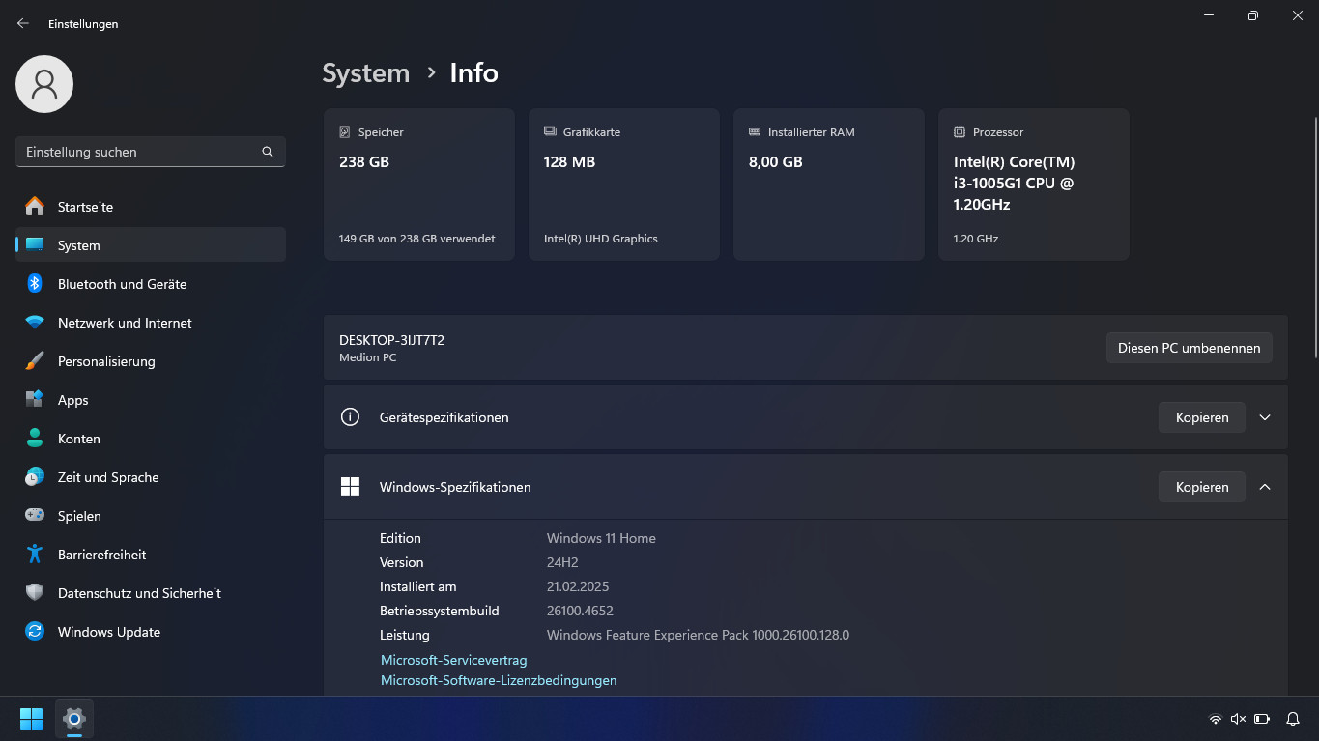Click the Installierter RAM icon

[x=755, y=131]
